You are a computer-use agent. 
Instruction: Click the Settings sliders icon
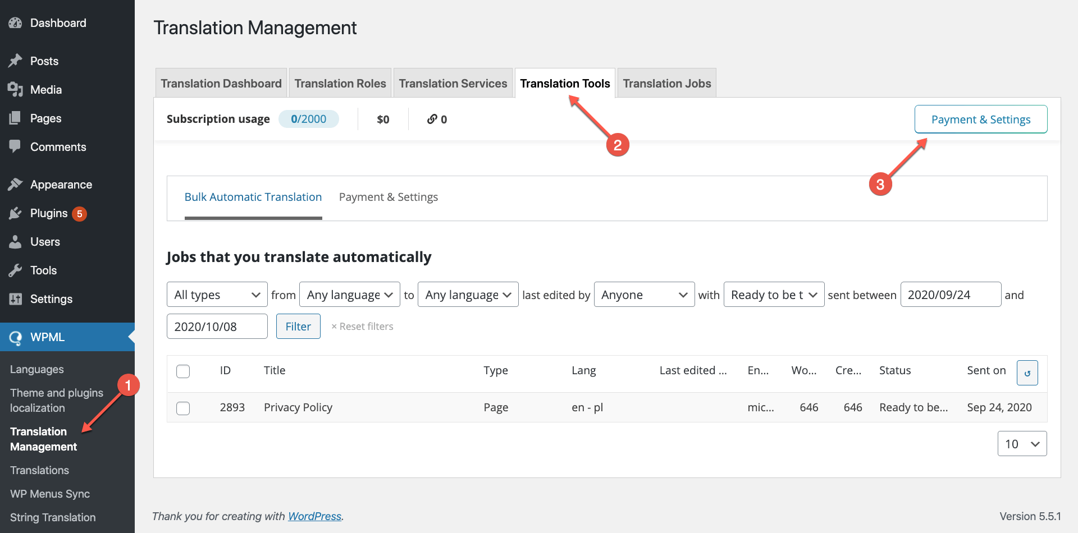(x=15, y=298)
